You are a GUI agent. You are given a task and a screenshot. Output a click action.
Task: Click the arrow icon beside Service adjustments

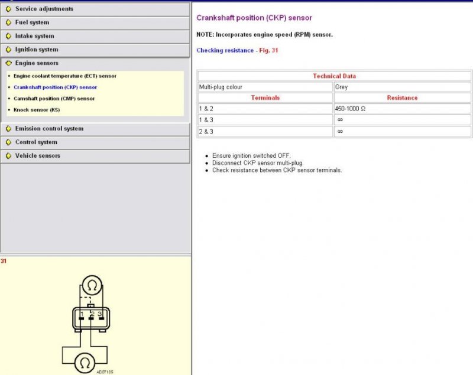[x=8, y=9]
